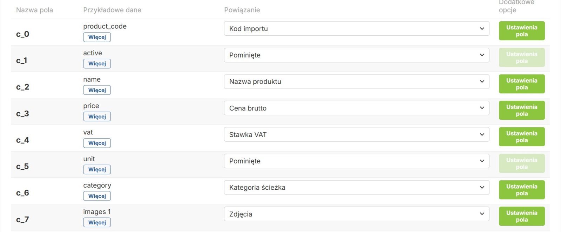Screen dimensions: 561x232
Task: Open the Kod importu mapping dropdown
Action: click(356, 29)
